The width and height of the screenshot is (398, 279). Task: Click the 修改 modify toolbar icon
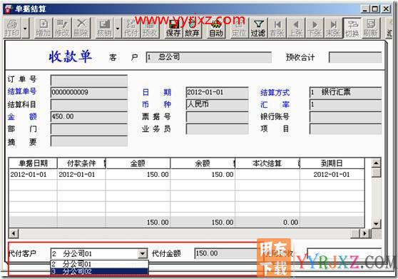click(x=62, y=28)
